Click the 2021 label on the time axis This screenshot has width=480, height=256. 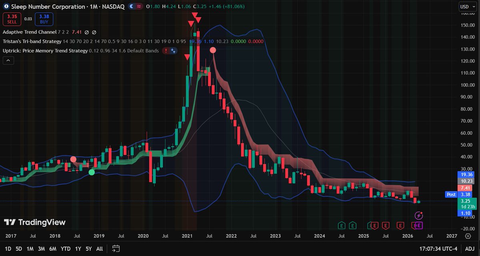pyautogui.click(x=188, y=237)
